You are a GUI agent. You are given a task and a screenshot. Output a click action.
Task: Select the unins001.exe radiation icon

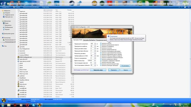coord(19,95)
